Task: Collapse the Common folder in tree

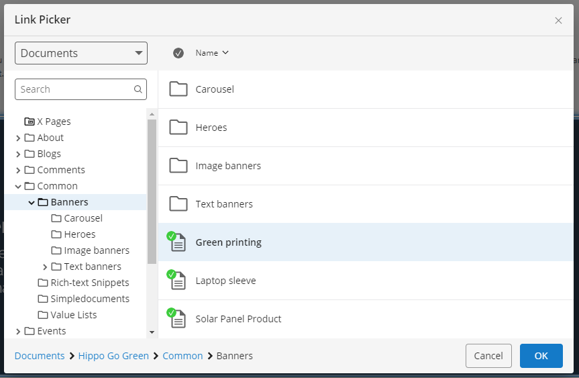Action: [x=18, y=186]
